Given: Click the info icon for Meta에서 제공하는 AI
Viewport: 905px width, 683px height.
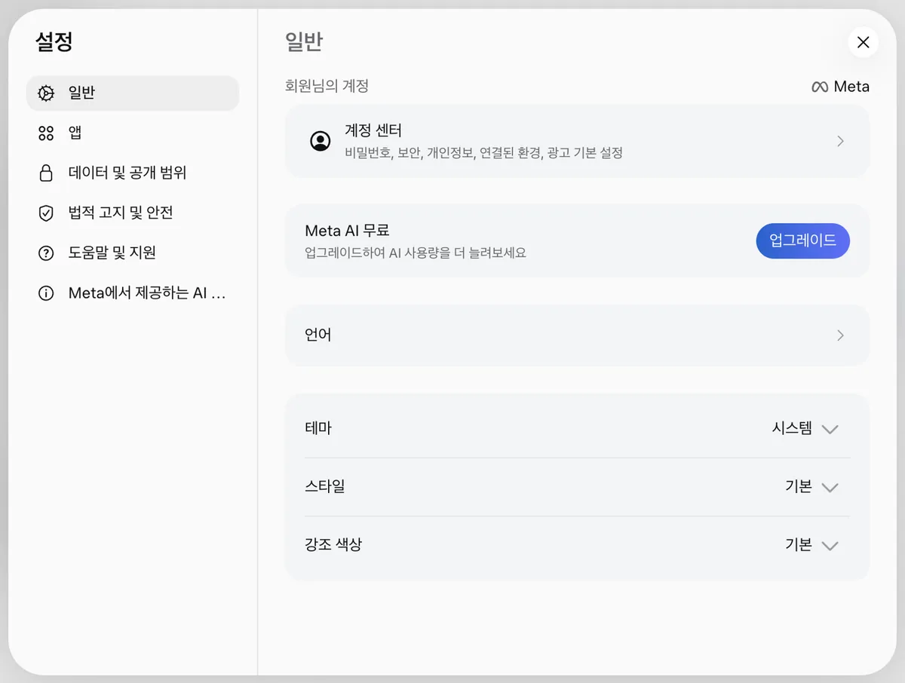Looking at the screenshot, I should point(46,293).
